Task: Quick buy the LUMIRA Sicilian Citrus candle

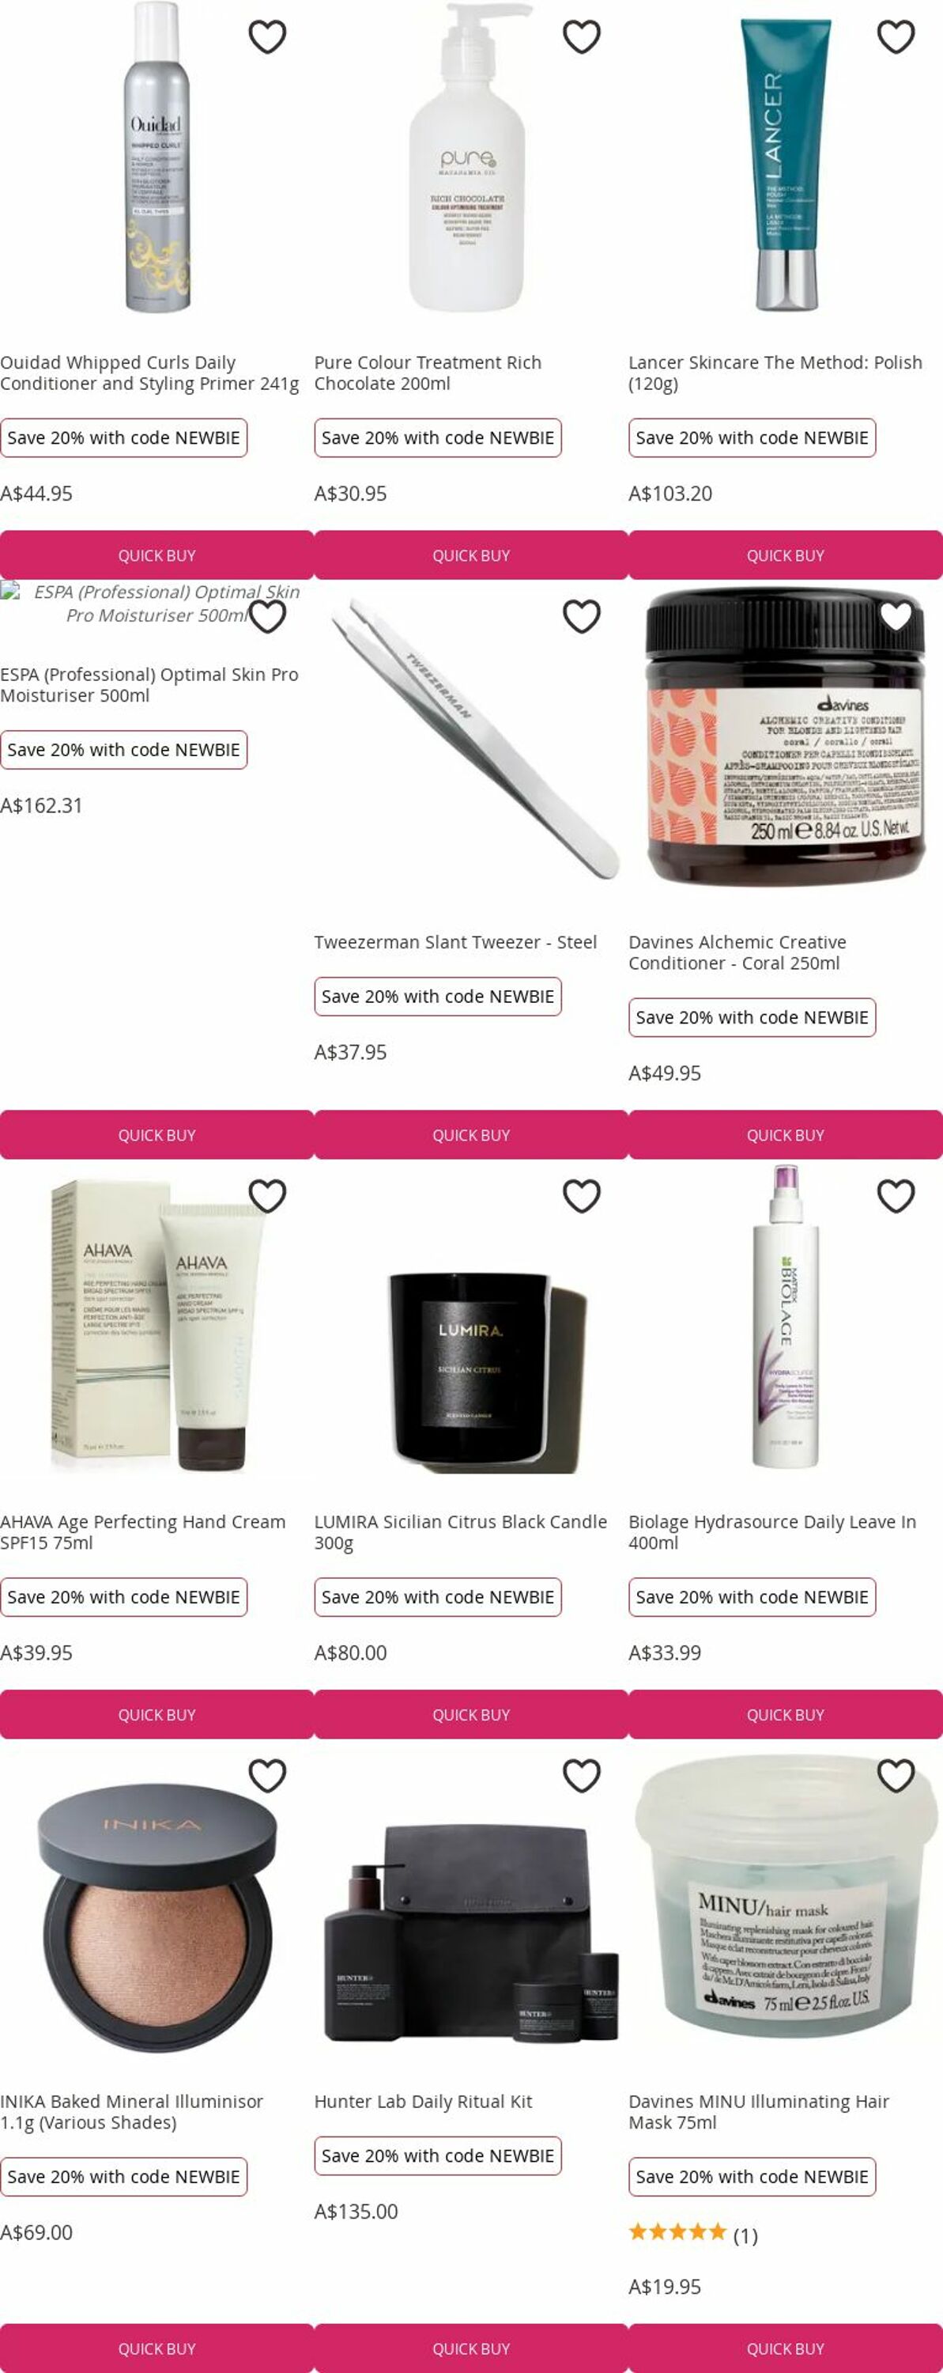Action: 471,1714
